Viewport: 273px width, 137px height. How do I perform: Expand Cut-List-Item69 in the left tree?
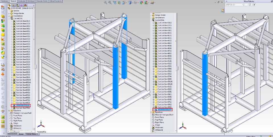[12, 105]
